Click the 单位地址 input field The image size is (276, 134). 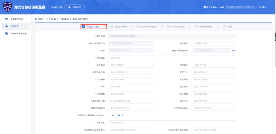click(172, 58)
